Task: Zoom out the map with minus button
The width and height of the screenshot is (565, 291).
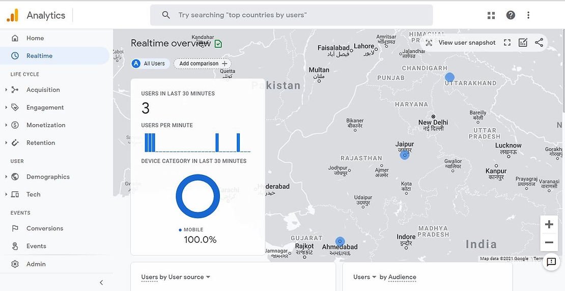Action: pos(549,243)
